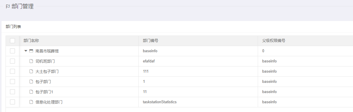The width and height of the screenshot is (353, 112).
Task: Click the folder icon next to 南昌市殡葬馆
Action: click(x=31, y=51)
